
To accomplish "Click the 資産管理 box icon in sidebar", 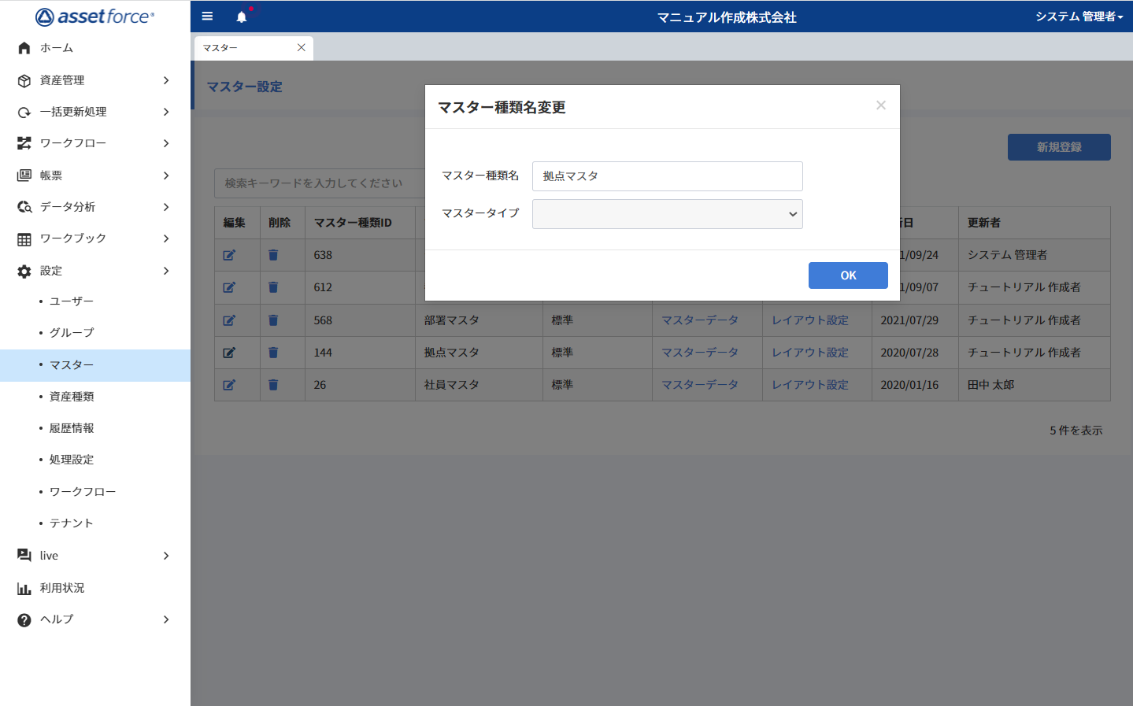I will [23, 79].
